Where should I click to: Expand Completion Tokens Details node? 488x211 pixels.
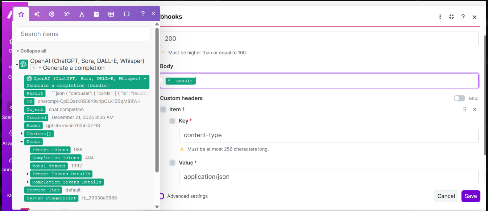click(28, 182)
